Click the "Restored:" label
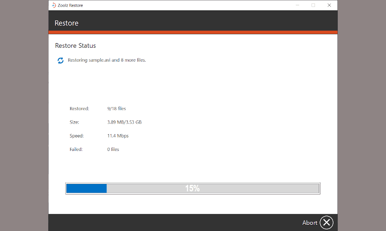386x231 pixels. [x=79, y=109]
